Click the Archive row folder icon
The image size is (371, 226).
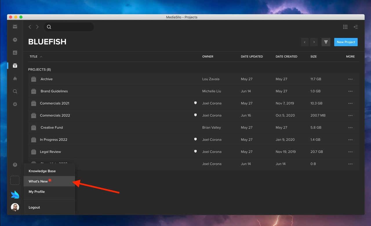pyautogui.click(x=34, y=79)
